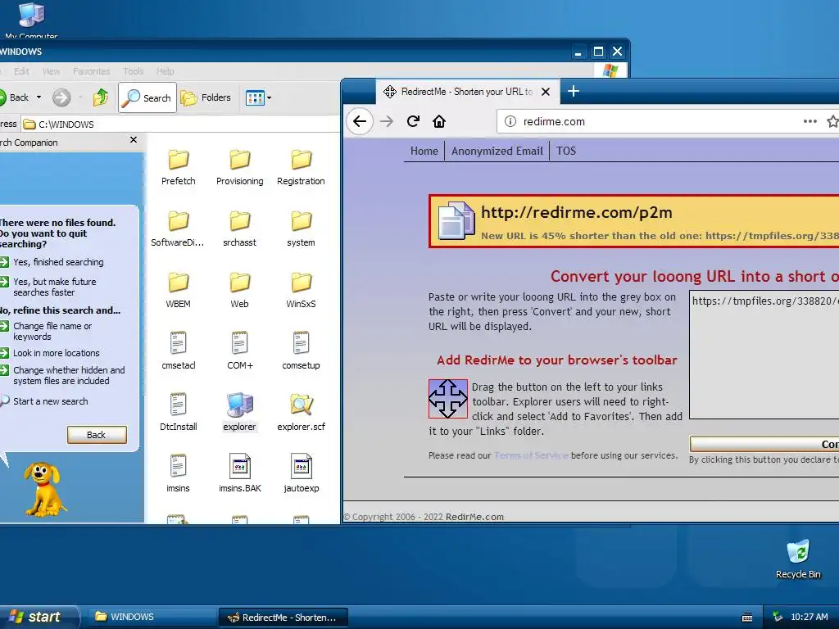Go to browser home page icon
The width and height of the screenshot is (839, 629).
(439, 121)
